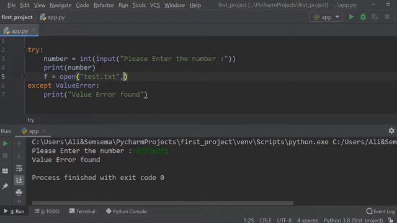Minimize the PyCharm window
Viewport: 397px width, 223px height.
coord(373,5)
